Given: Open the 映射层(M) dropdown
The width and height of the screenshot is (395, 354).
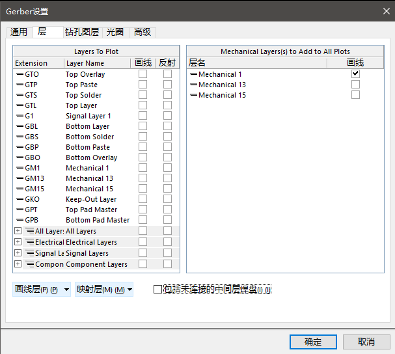Looking at the screenshot, I should 104,289.
